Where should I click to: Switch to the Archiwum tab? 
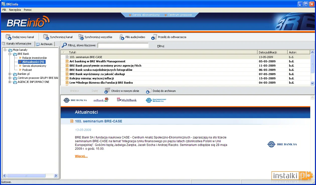tap(44, 44)
